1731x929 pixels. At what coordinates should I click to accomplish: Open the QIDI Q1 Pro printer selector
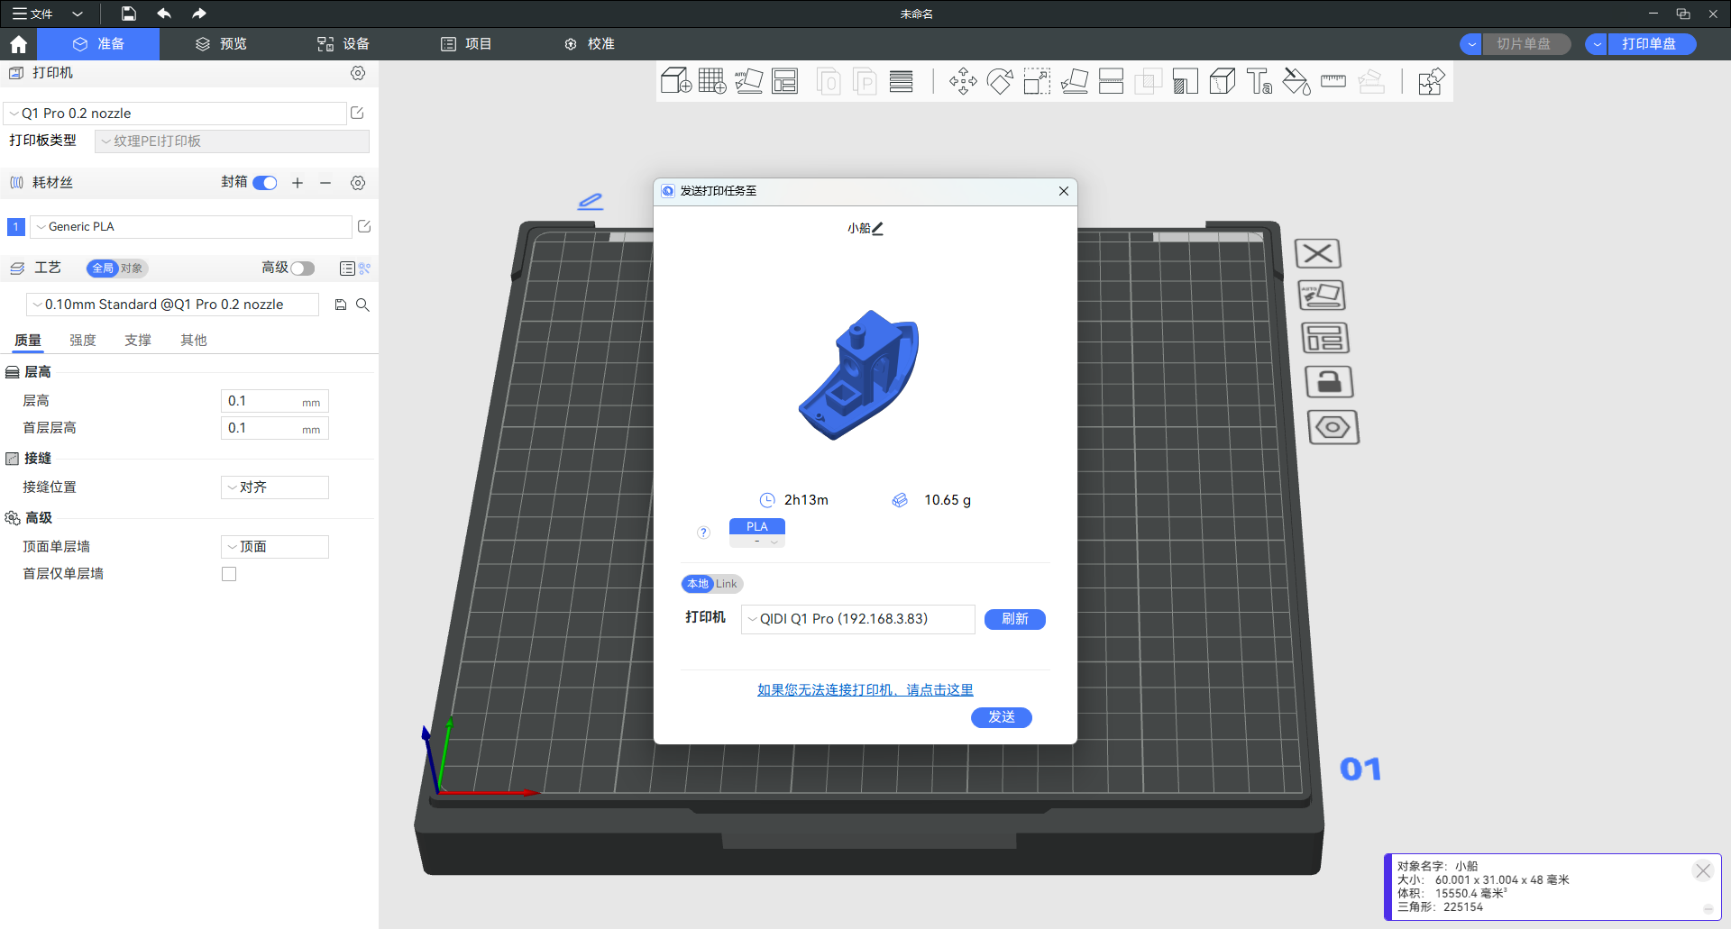[857, 619]
